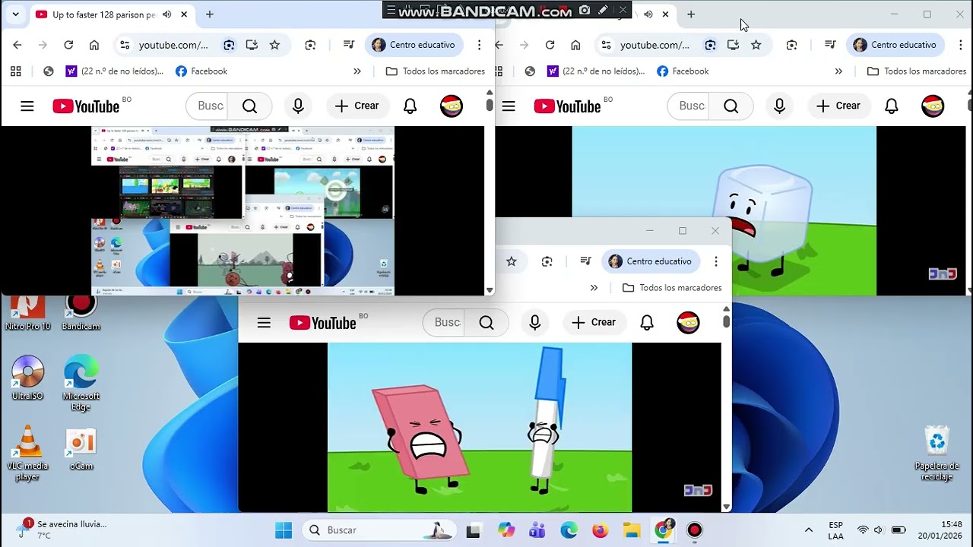This screenshot has width=973, height=547.
Task: Click Bandicam screenshot camera icon in top bar
Action: [585, 10]
